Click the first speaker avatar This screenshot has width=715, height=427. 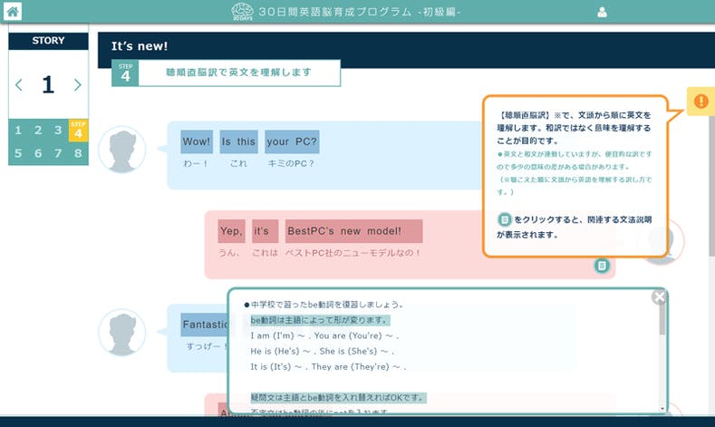coord(121,149)
